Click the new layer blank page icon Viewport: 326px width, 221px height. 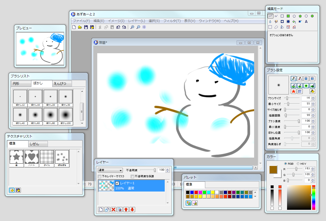pyautogui.click(x=101, y=210)
